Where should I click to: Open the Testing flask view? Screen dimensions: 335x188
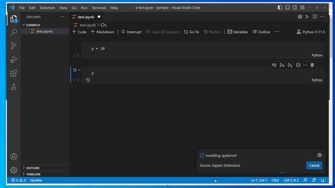(14, 87)
